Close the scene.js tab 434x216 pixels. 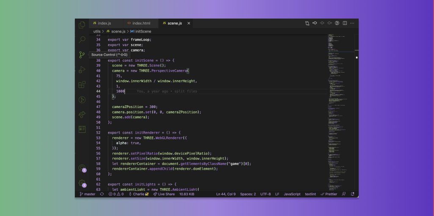coord(189,23)
